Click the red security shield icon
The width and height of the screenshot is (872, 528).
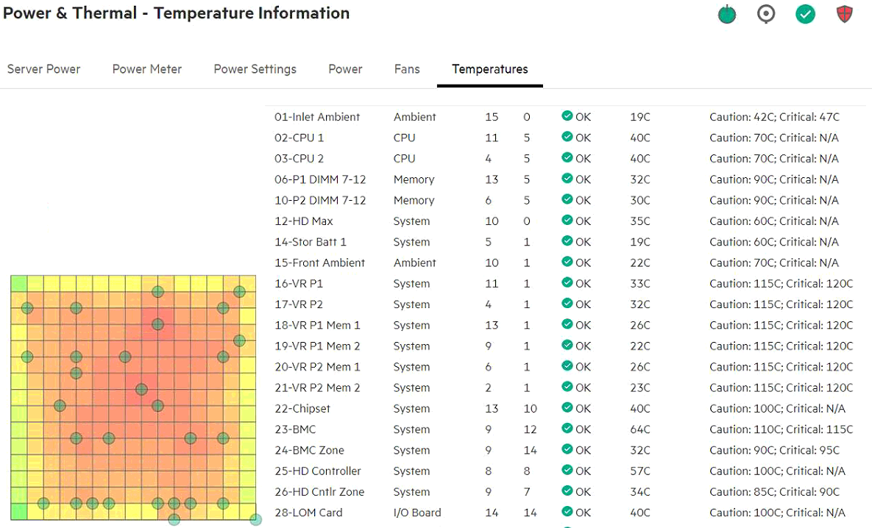(x=845, y=15)
